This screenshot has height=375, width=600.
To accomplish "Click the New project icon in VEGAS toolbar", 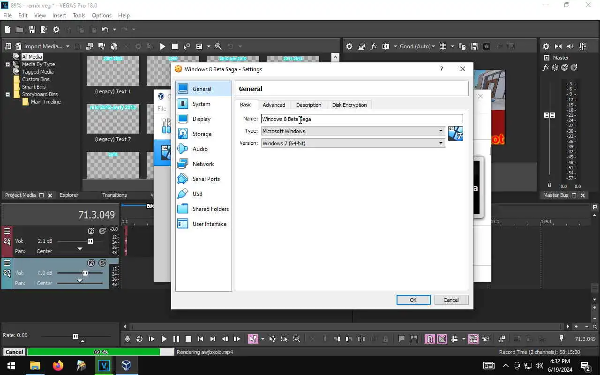I will pos(7,30).
